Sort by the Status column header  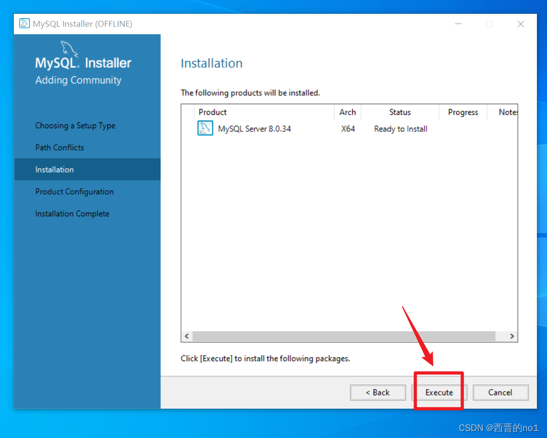point(400,112)
